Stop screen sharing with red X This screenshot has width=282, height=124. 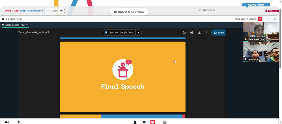[260, 19]
